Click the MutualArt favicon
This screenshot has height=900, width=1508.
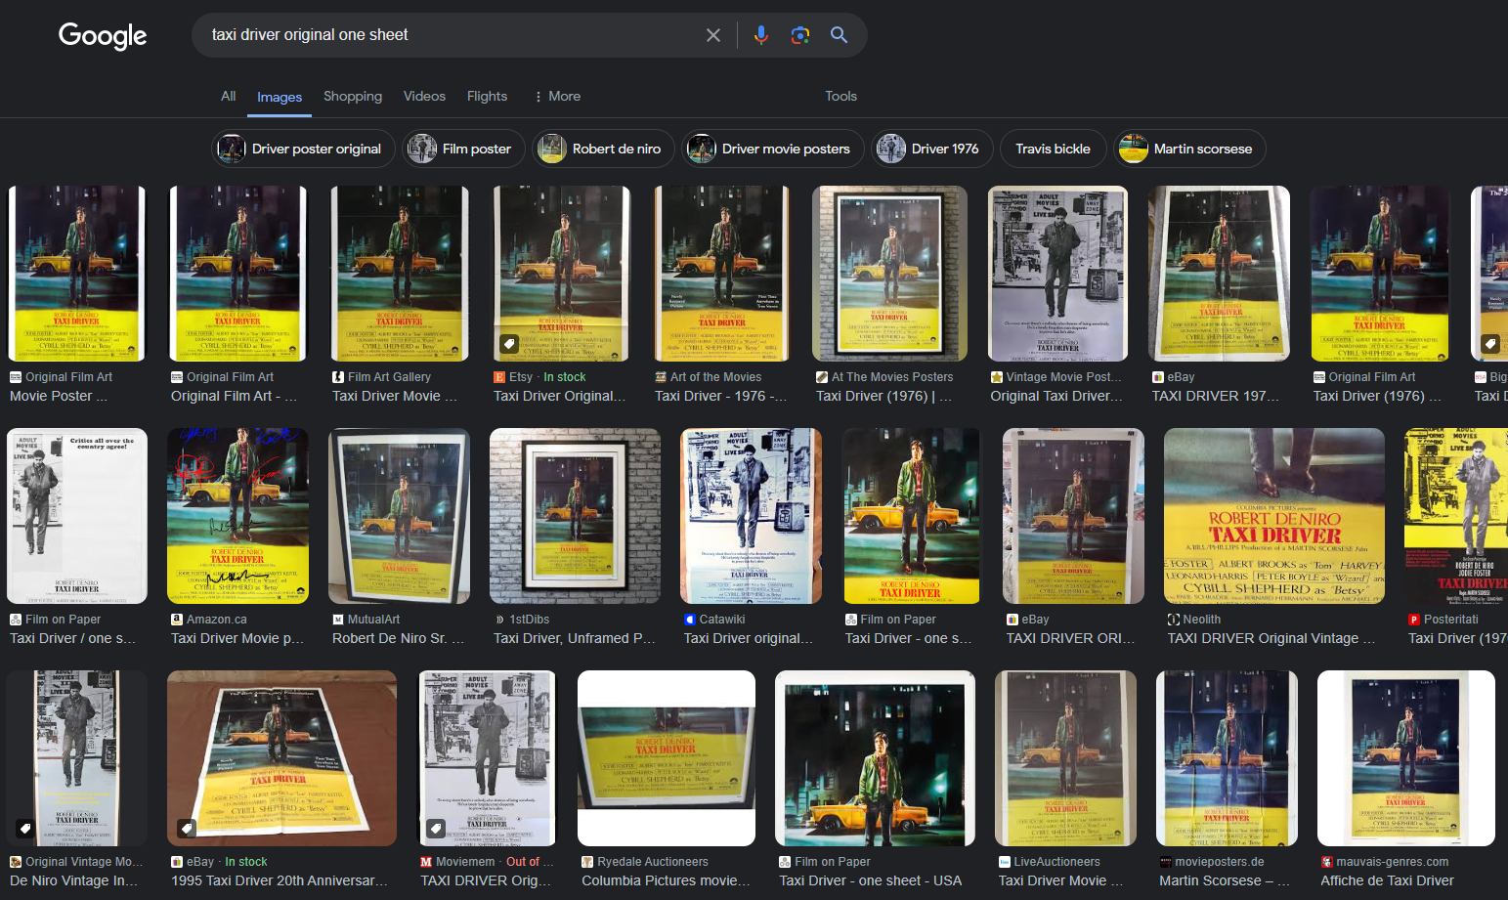tap(338, 620)
